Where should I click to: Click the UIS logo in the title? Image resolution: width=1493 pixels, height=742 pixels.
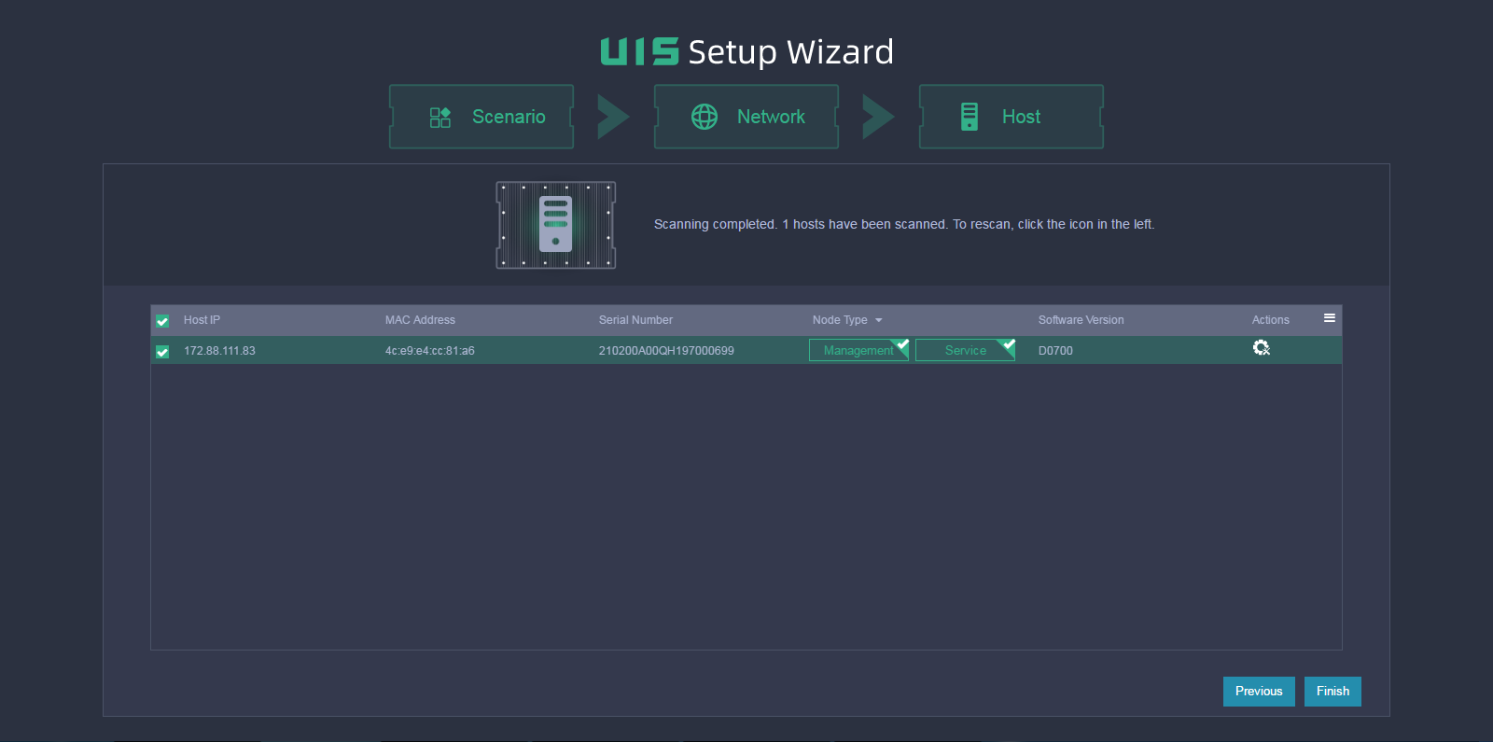pyautogui.click(x=639, y=51)
